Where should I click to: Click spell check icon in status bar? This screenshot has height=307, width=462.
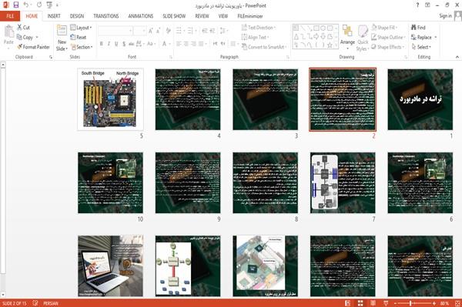tap(35, 303)
